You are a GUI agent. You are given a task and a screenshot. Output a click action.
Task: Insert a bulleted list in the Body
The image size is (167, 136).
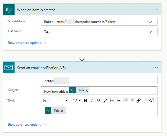pyautogui.click(x=112, y=100)
